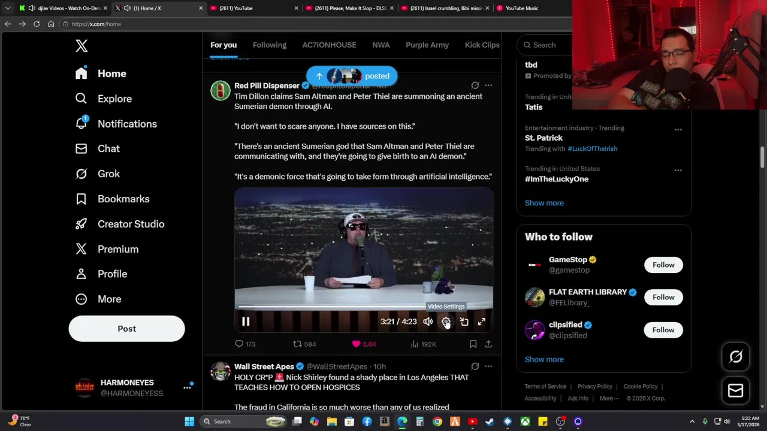This screenshot has width=767, height=431.
Task: Click Grok explain icon on Red Pill post
Action: tap(475, 85)
